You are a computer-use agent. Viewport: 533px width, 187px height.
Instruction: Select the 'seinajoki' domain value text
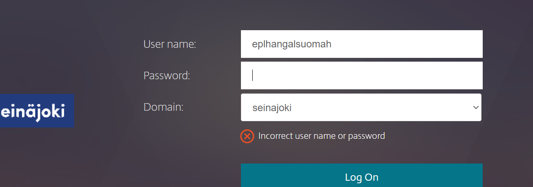point(272,108)
